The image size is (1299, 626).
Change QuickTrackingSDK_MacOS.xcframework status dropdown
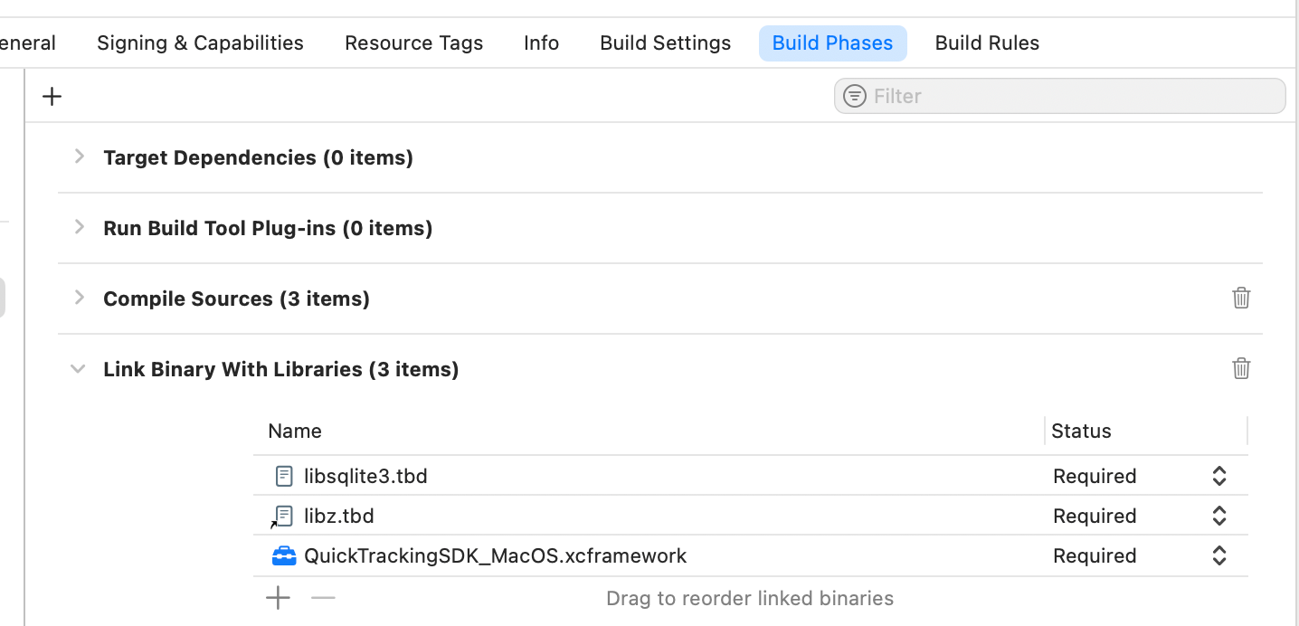(1218, 555)
